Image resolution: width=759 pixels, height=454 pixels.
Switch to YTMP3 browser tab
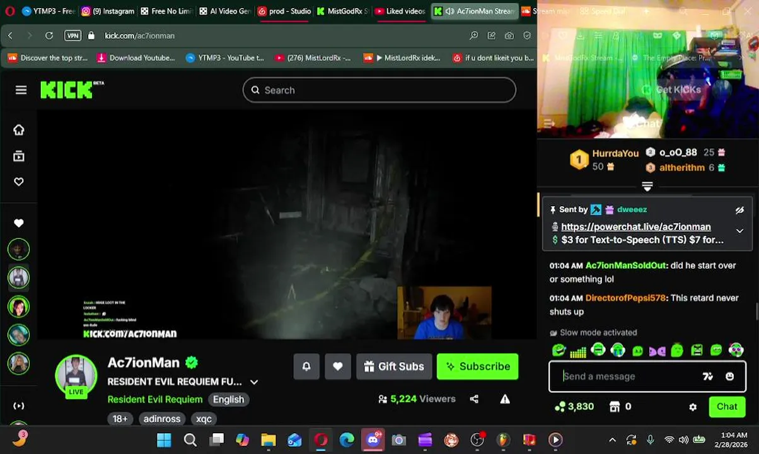[x=48, y=11]
